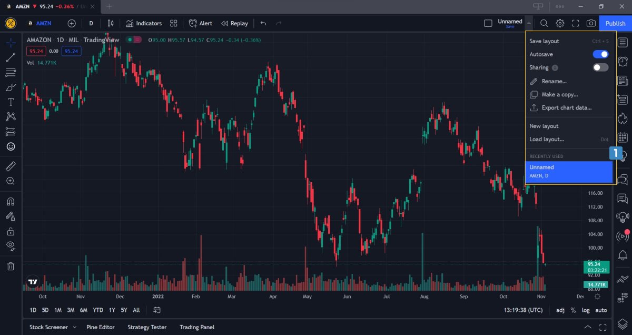
Task: Set the date range to 6M
Action: [83, 310]
